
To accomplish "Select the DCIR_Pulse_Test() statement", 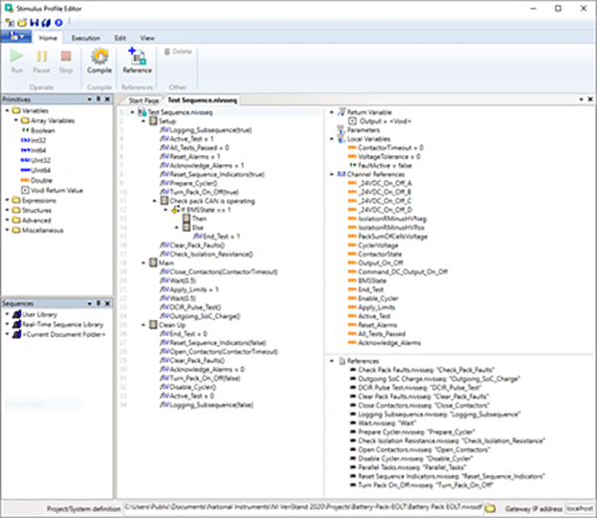I will [190, 307].
